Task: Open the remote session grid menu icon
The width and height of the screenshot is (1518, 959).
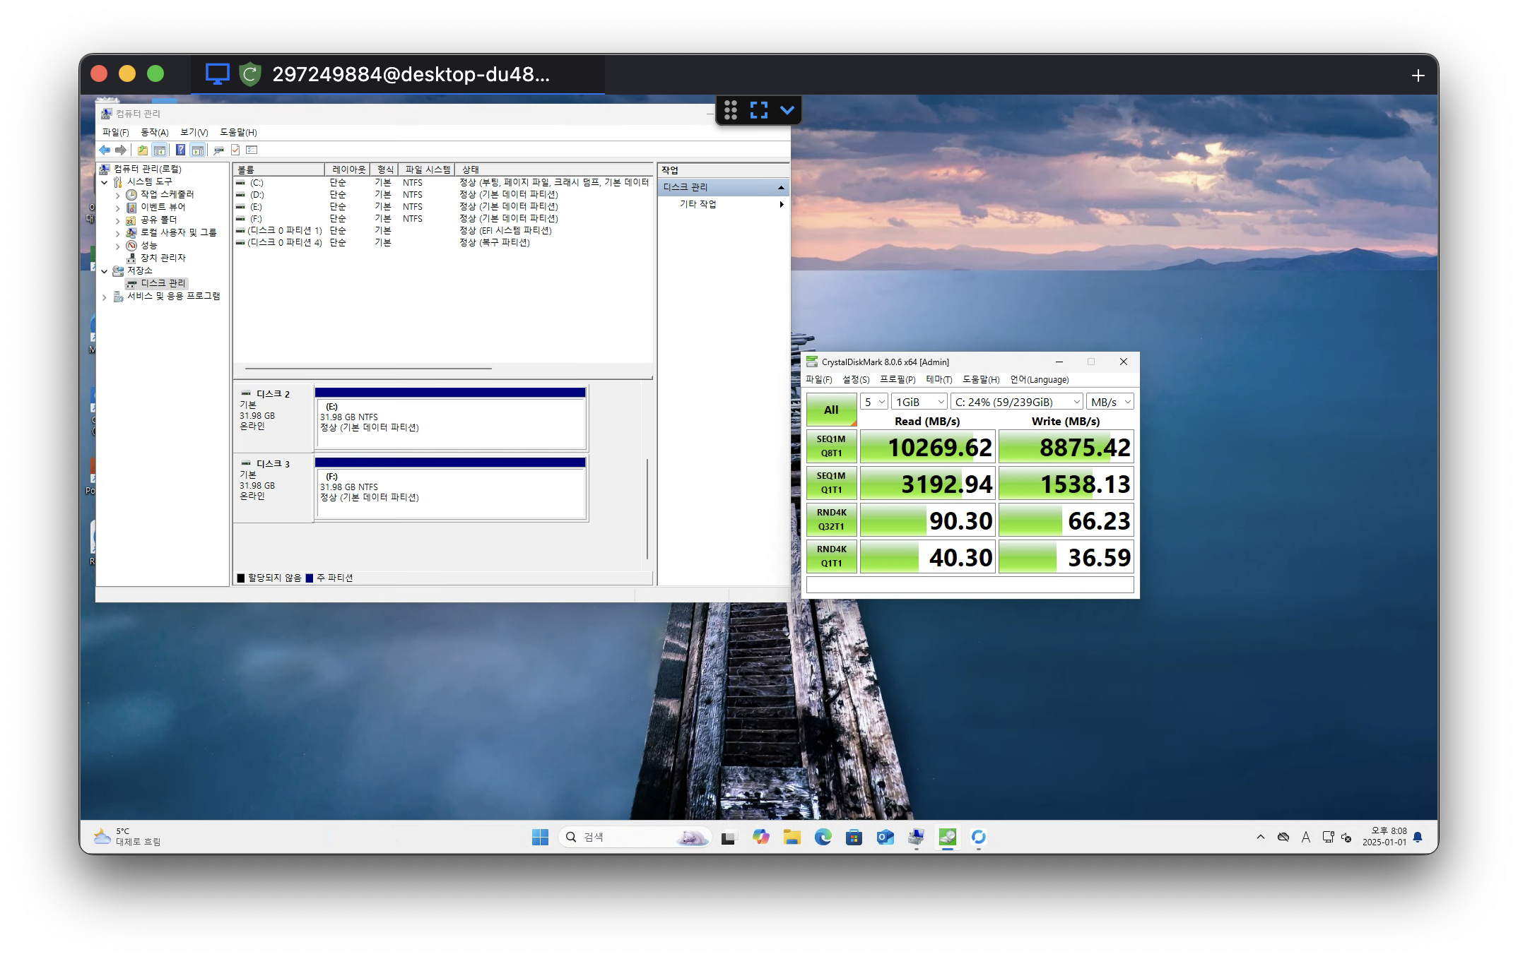Action: coord(731,110)
